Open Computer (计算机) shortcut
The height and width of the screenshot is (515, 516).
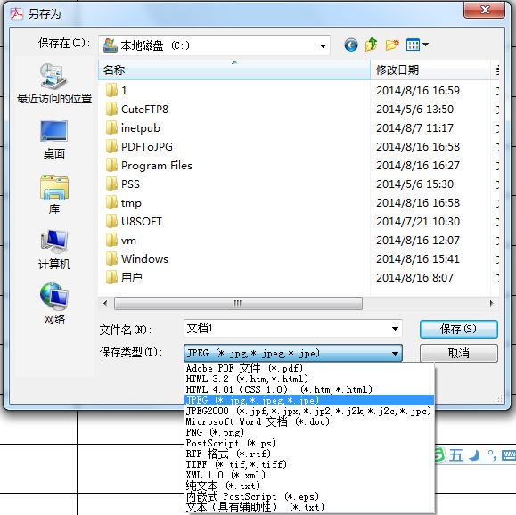pyautogui.click(x=54, y=249)
